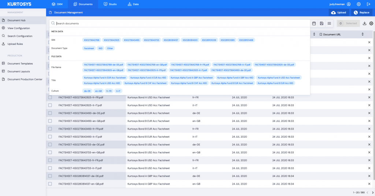Open table settings gear icon
Screen dimensions: 375x196
(371, 23)
